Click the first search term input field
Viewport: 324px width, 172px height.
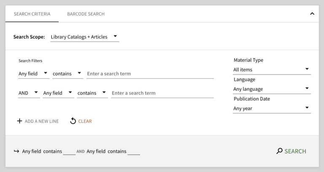pyautogui.click(x=150, y=74)
